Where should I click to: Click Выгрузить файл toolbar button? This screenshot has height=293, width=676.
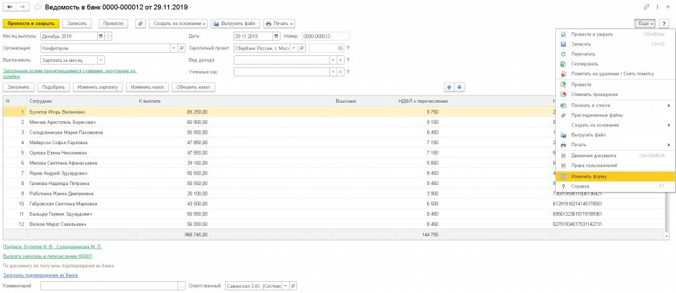236,24
